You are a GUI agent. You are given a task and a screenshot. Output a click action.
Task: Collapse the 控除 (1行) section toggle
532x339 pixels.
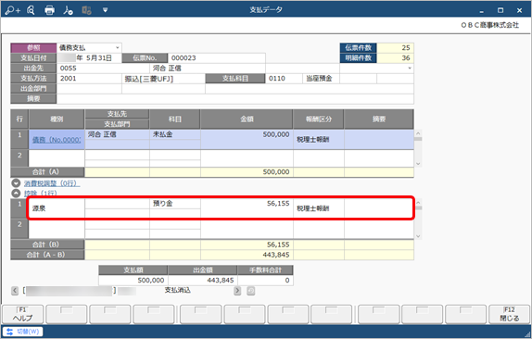pyautogui.click(x=16, y=193)
